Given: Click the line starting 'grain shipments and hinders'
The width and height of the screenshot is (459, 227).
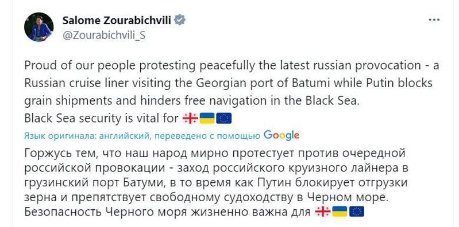Looking at the screenshot, I should (x=191, y=101).
